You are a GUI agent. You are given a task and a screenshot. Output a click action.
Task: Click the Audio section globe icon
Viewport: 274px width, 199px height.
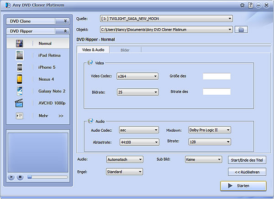point(90,121)
